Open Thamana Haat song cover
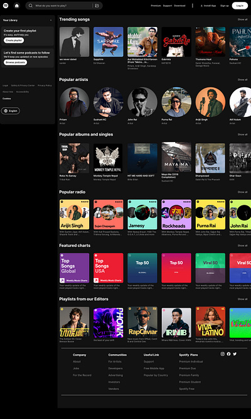251x419 pixels. tap(210, 41)
